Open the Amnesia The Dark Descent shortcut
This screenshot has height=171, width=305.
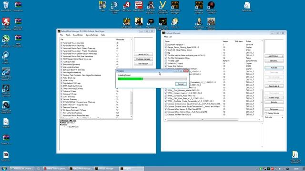[x=163, y=24]
